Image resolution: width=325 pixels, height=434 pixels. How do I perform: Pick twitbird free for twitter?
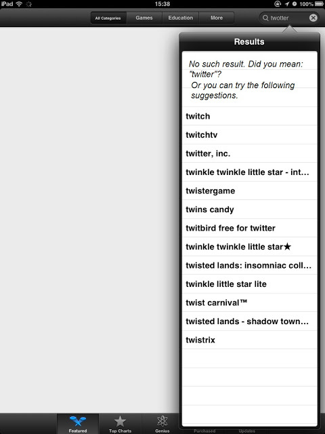pyautogui.click(x=250, y=228)
